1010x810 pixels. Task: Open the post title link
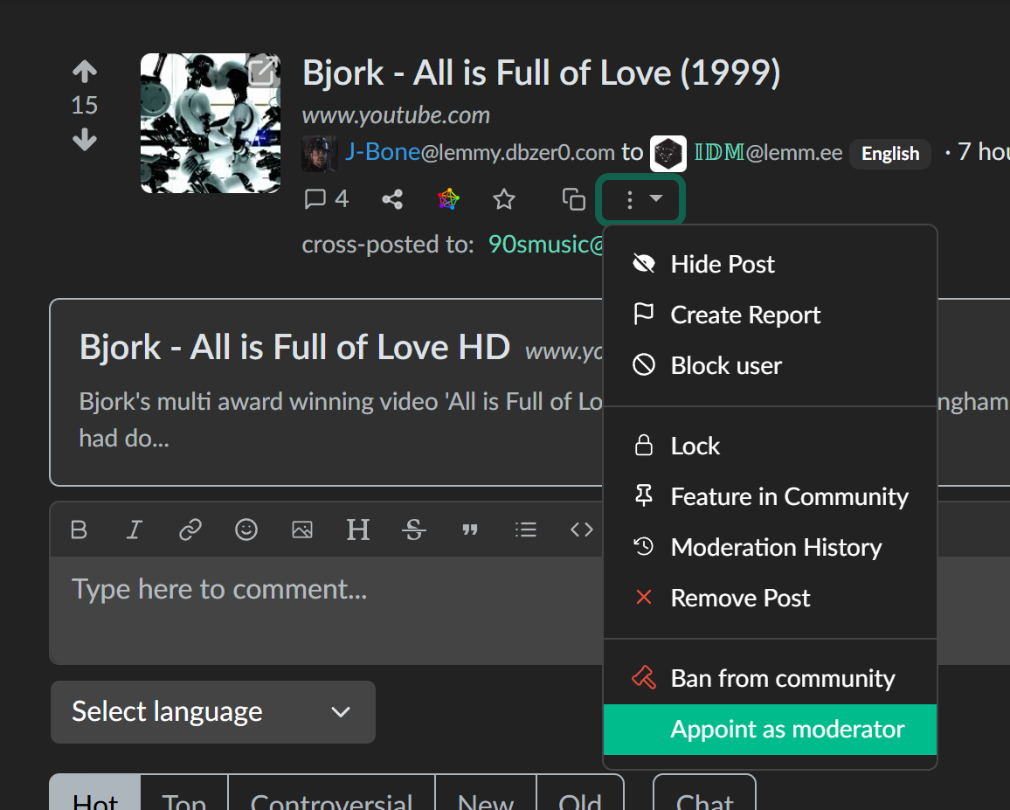pos(541,73)
